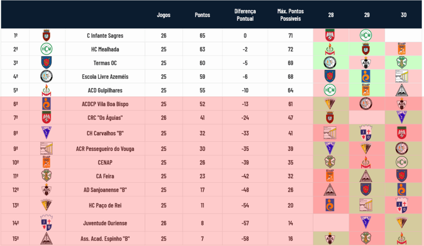This screenshot has width=424, height=246.
Task: Click the Diferença Pontual column header
Action: coord(245,15)
